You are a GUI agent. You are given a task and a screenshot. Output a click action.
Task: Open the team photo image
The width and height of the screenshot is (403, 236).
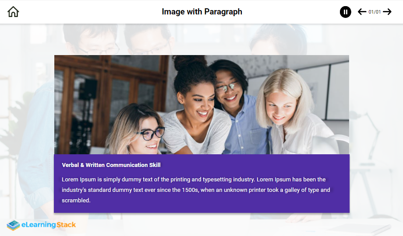[201, 104]
